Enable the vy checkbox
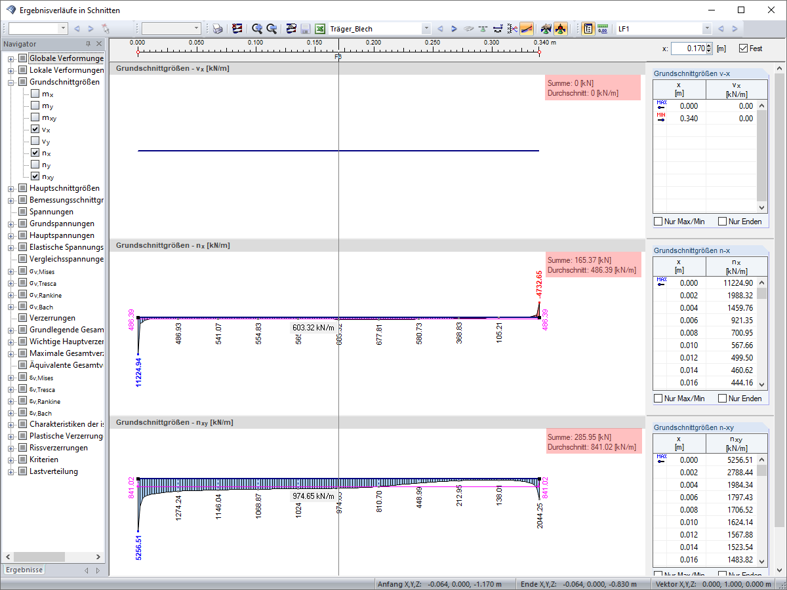 coord(35,141)
